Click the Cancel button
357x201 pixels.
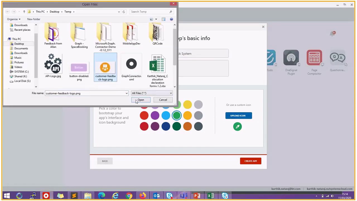tap(163, 100)
